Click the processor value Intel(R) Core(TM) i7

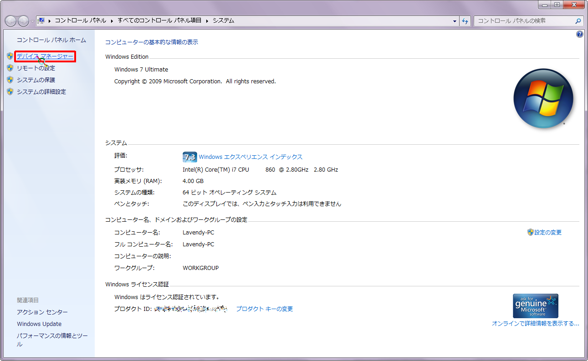260,169
